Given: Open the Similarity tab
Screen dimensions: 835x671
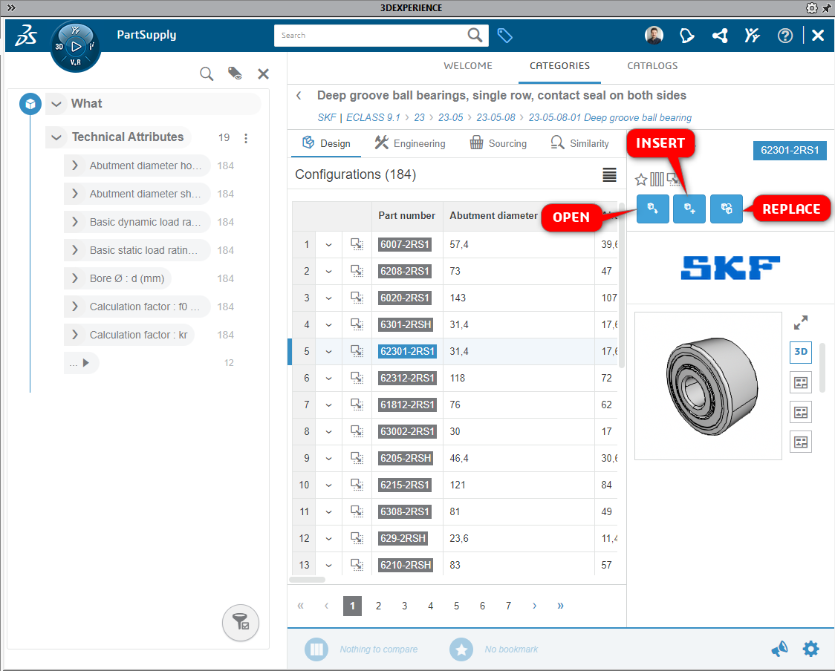Looking at the screenshot, I should pos(579,143).
